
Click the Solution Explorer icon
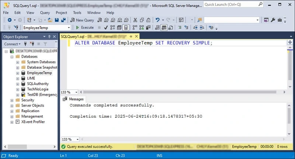(x=266, y=20)
